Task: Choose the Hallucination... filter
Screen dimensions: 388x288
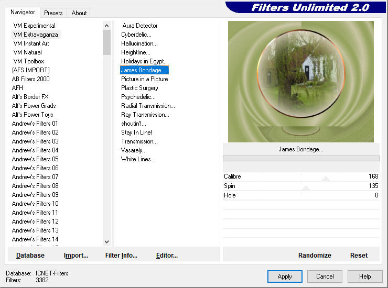Action: pyautogui.click(x=139, y=43)
